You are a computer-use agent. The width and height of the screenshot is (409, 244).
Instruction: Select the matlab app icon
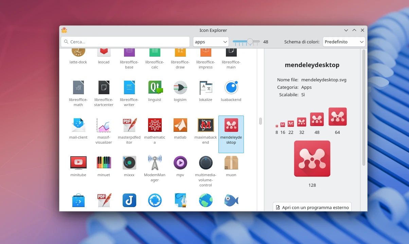pos(180,125)
